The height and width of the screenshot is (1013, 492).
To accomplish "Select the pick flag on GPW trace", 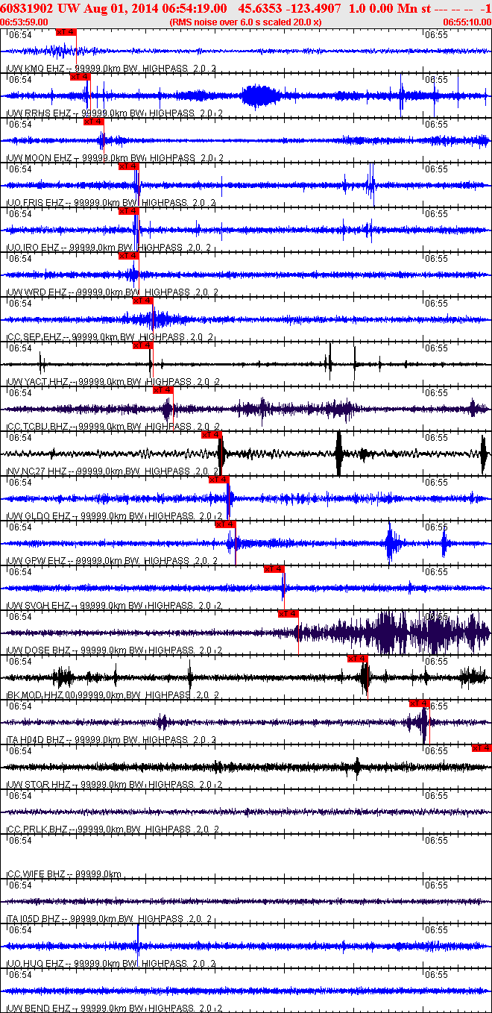I will (226, 524).
